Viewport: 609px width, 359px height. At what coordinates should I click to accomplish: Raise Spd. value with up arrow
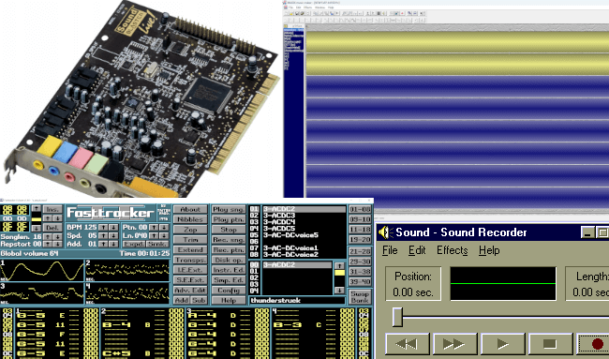pyautogui.click(x=103, y=235)
